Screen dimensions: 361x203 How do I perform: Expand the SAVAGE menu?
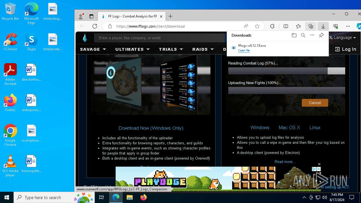[x=93, y=49]
